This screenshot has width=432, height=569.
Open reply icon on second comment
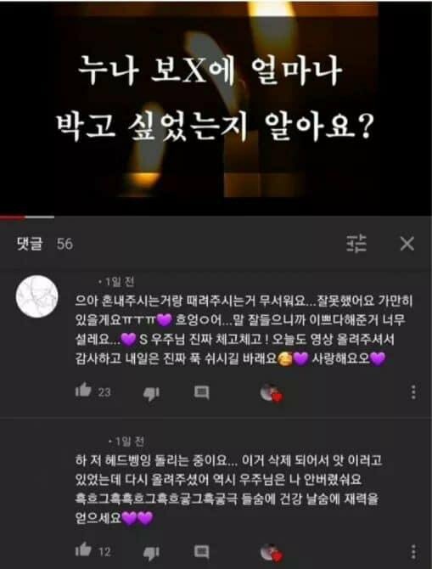tap(202, 551)
